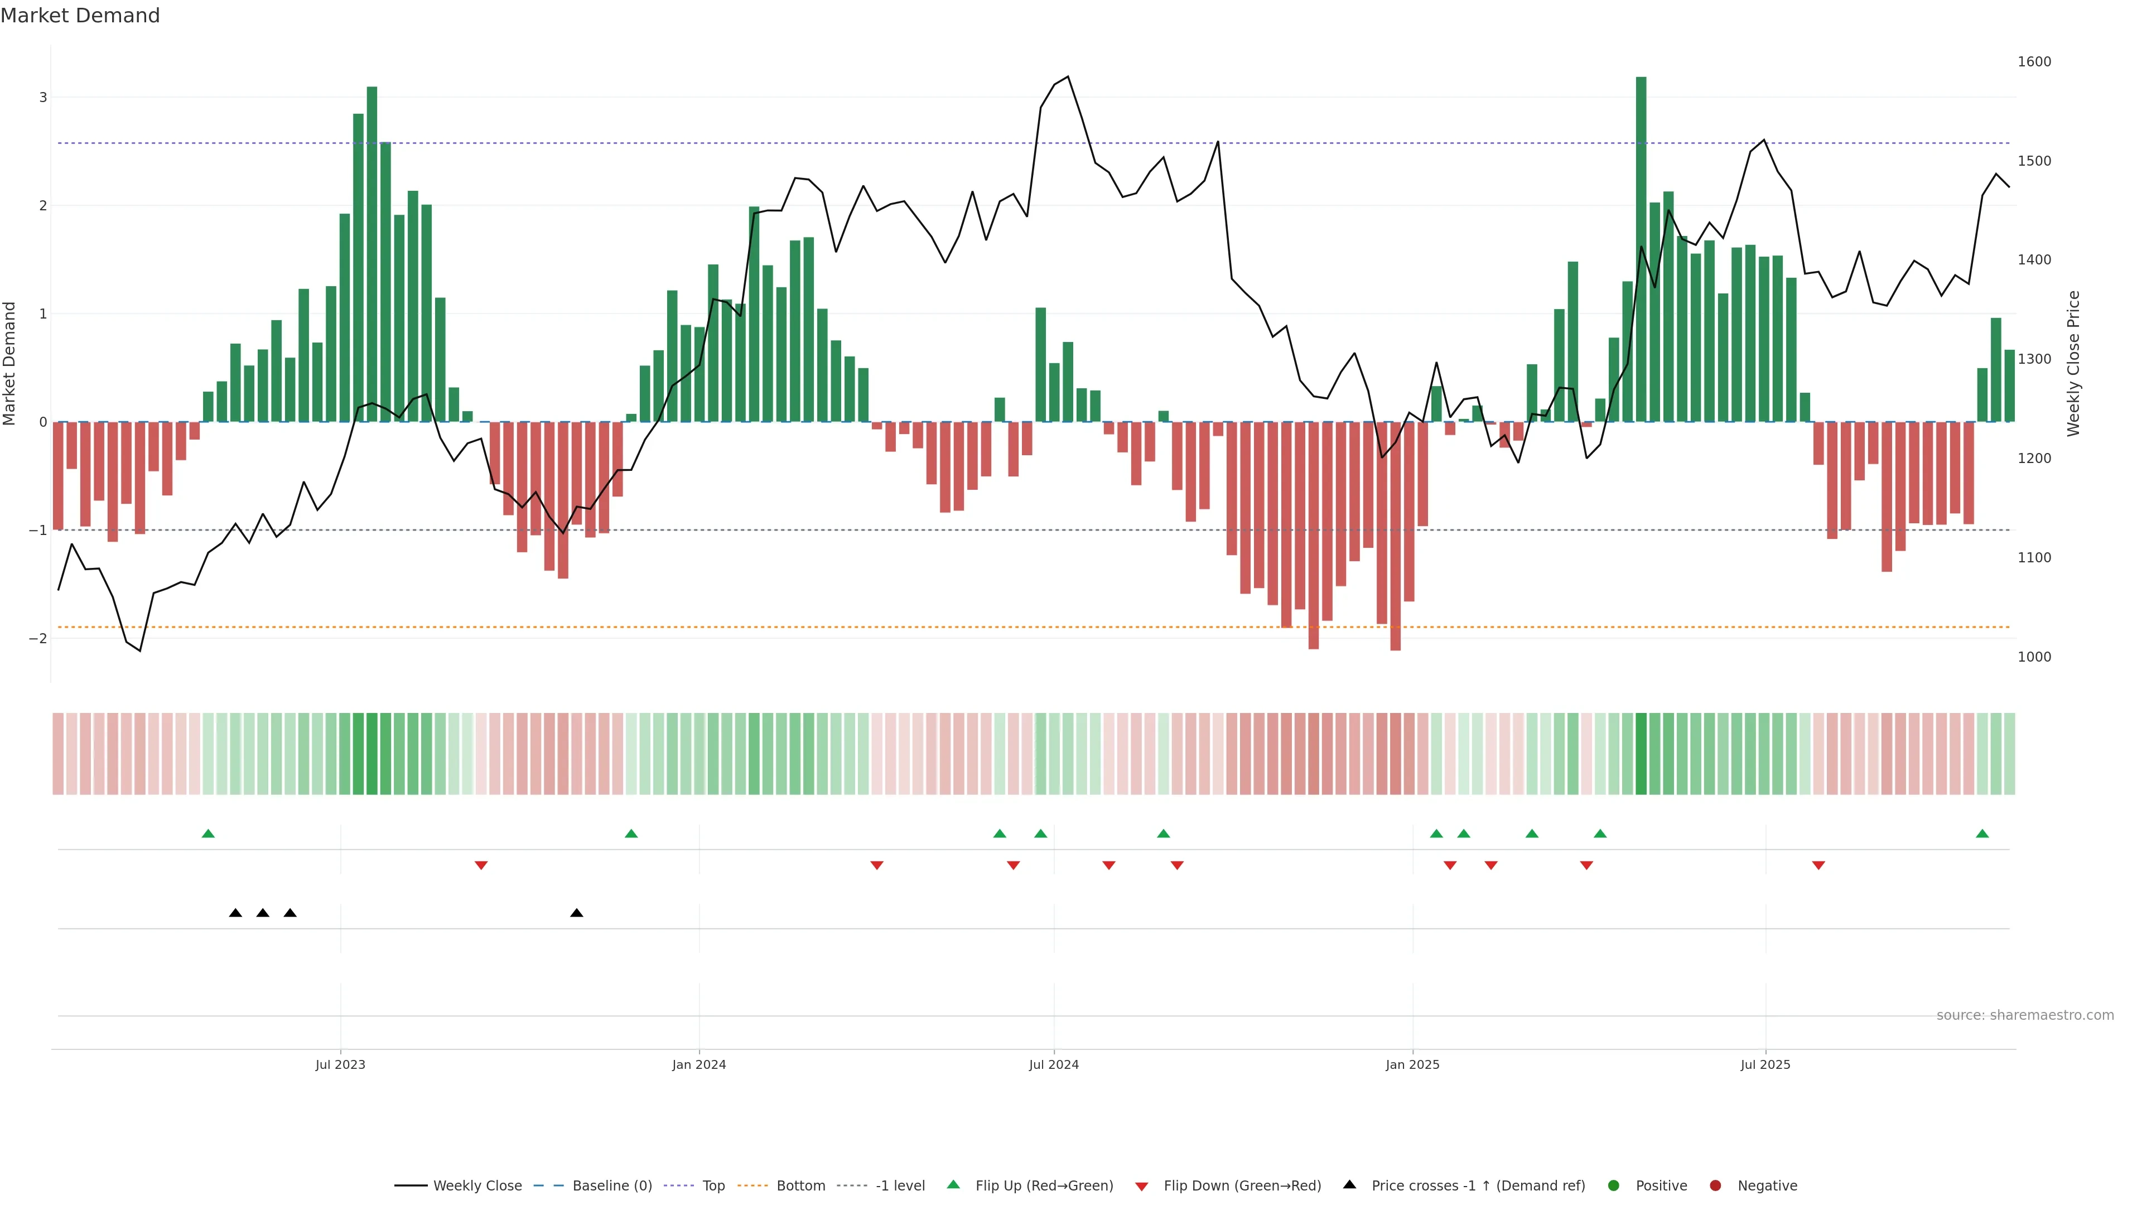Click the isolated rightmost black triangle marker

576,913
